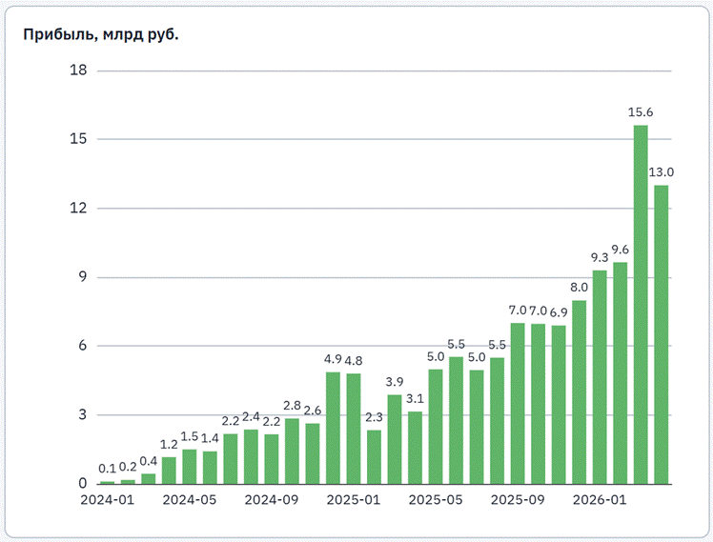Click the tallest bar labeled 15.6

click(641, 305)
